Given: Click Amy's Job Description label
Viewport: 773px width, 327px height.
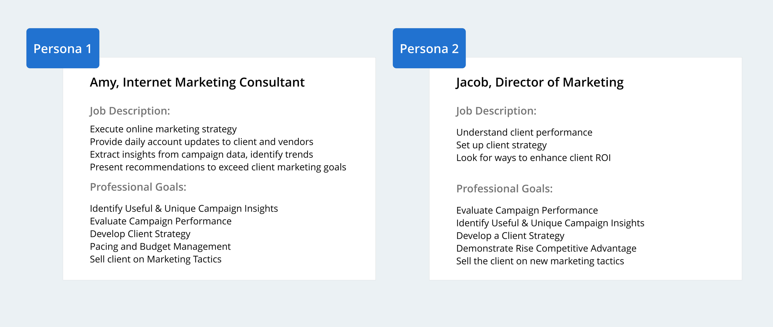Looking at the screenshot, I should [x=130, y=111].
